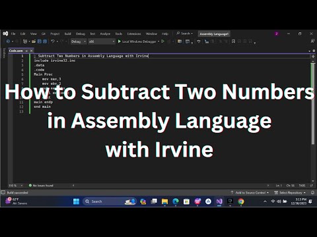Click the 'include irvine32.inc' line
The image size is (317, 237).
tap(55, 61)
